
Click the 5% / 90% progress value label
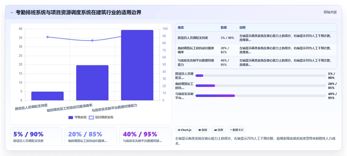point(332,76)
